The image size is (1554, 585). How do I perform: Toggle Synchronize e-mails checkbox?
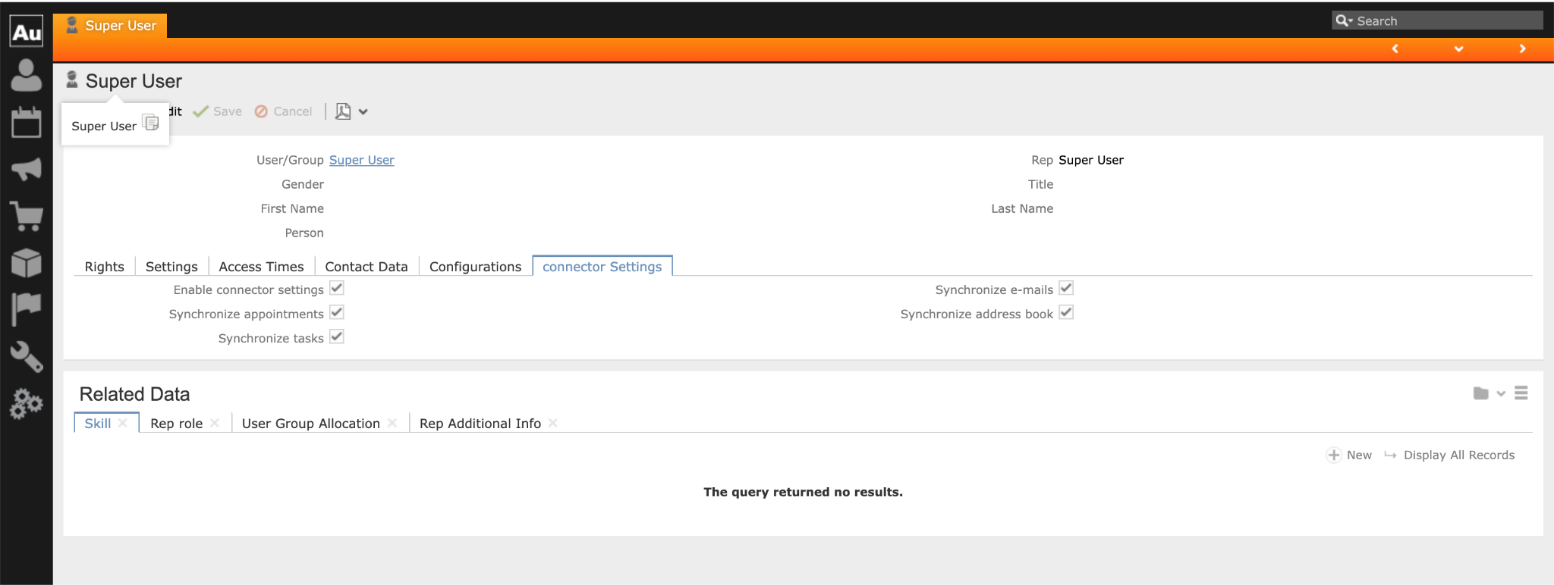click(x=1066, y=289)
